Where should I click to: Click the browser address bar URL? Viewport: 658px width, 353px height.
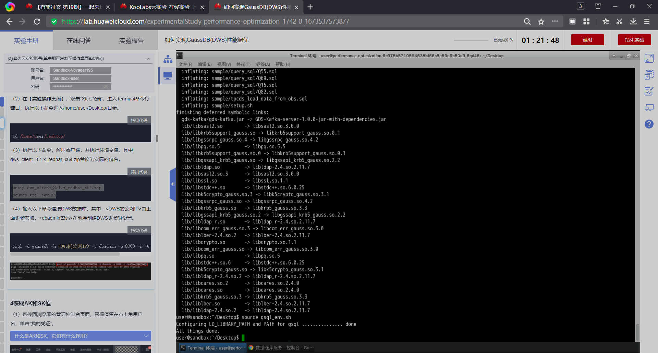(x=206, y=22)
